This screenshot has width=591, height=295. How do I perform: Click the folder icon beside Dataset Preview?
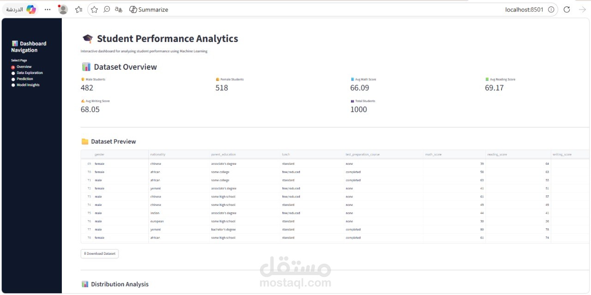pyautogui.click(x=85, y=142)
